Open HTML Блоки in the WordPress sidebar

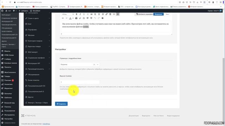9,55
